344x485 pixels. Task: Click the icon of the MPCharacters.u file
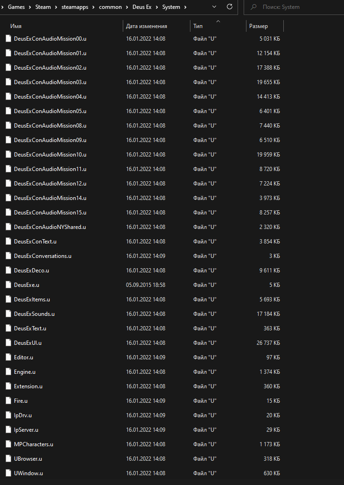coord(8,444)
